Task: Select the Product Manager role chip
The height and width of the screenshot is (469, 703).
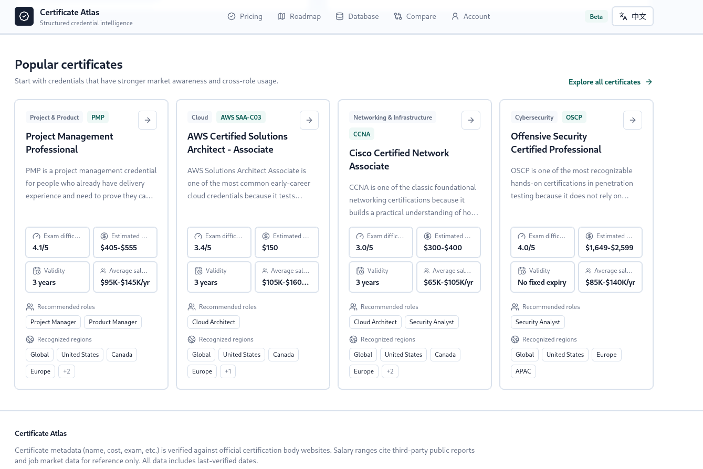Action: point(113,322)
